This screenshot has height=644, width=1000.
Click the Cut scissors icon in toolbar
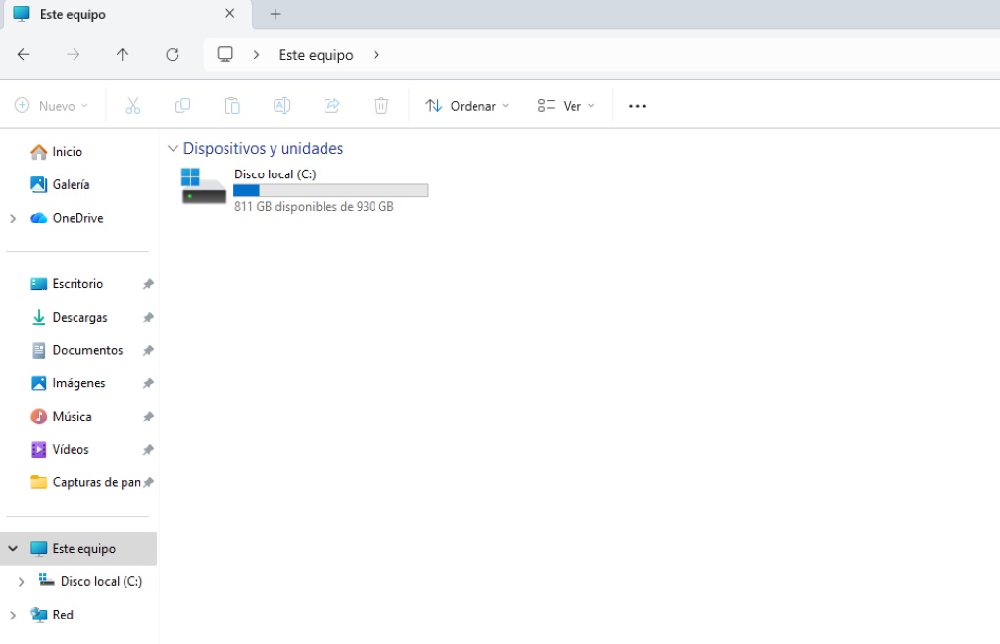pyautogui.click(x=133, y=106)
